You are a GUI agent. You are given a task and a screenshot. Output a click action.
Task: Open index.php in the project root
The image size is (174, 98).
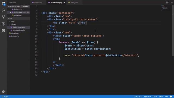(15, 36)
